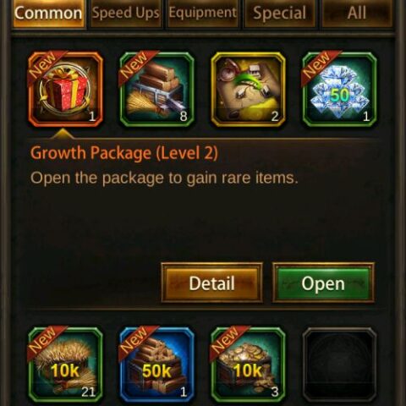This screenshot has width=406, height=406.
Task: Switch to the Speed Ups tab
Action: click(126, 14)
